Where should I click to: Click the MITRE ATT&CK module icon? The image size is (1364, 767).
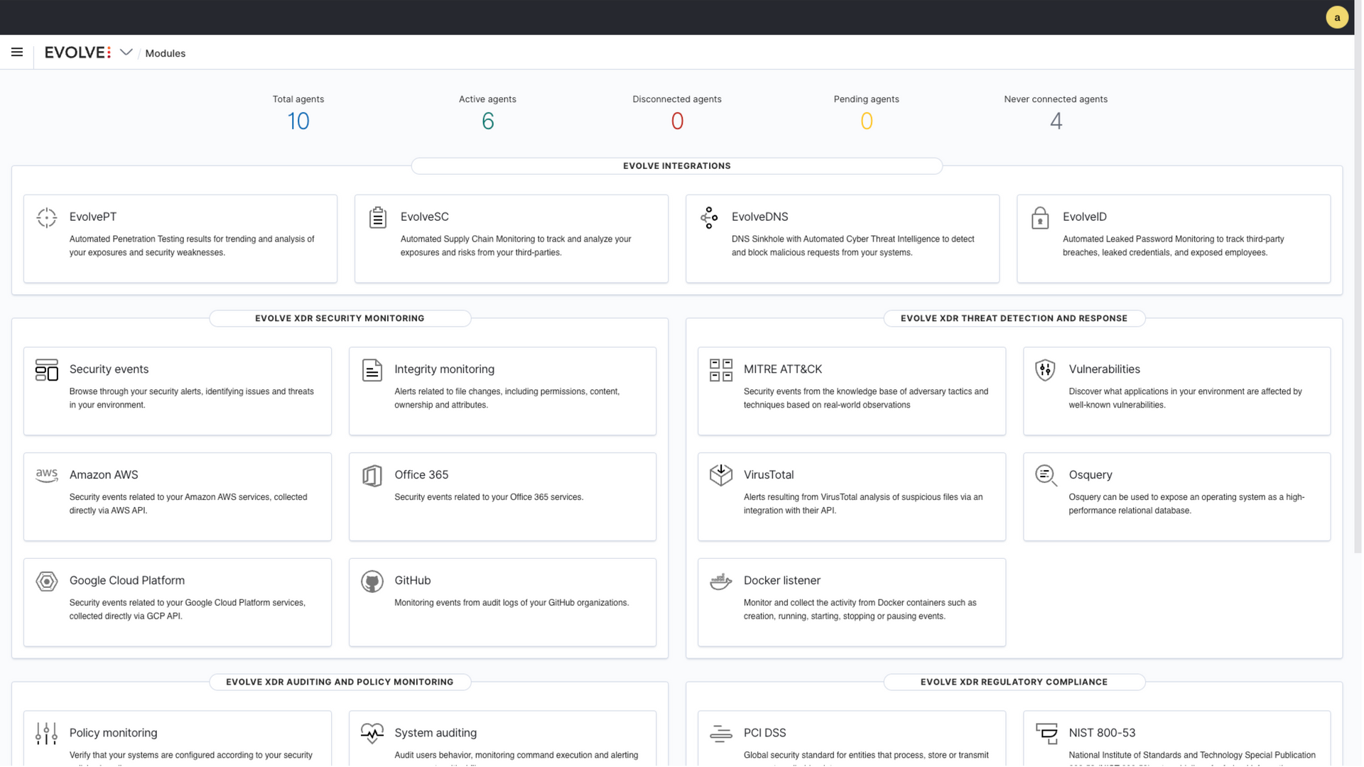point(720,370)
